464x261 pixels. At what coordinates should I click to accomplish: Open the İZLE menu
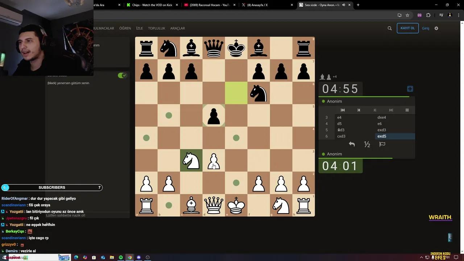pos(140,28)
